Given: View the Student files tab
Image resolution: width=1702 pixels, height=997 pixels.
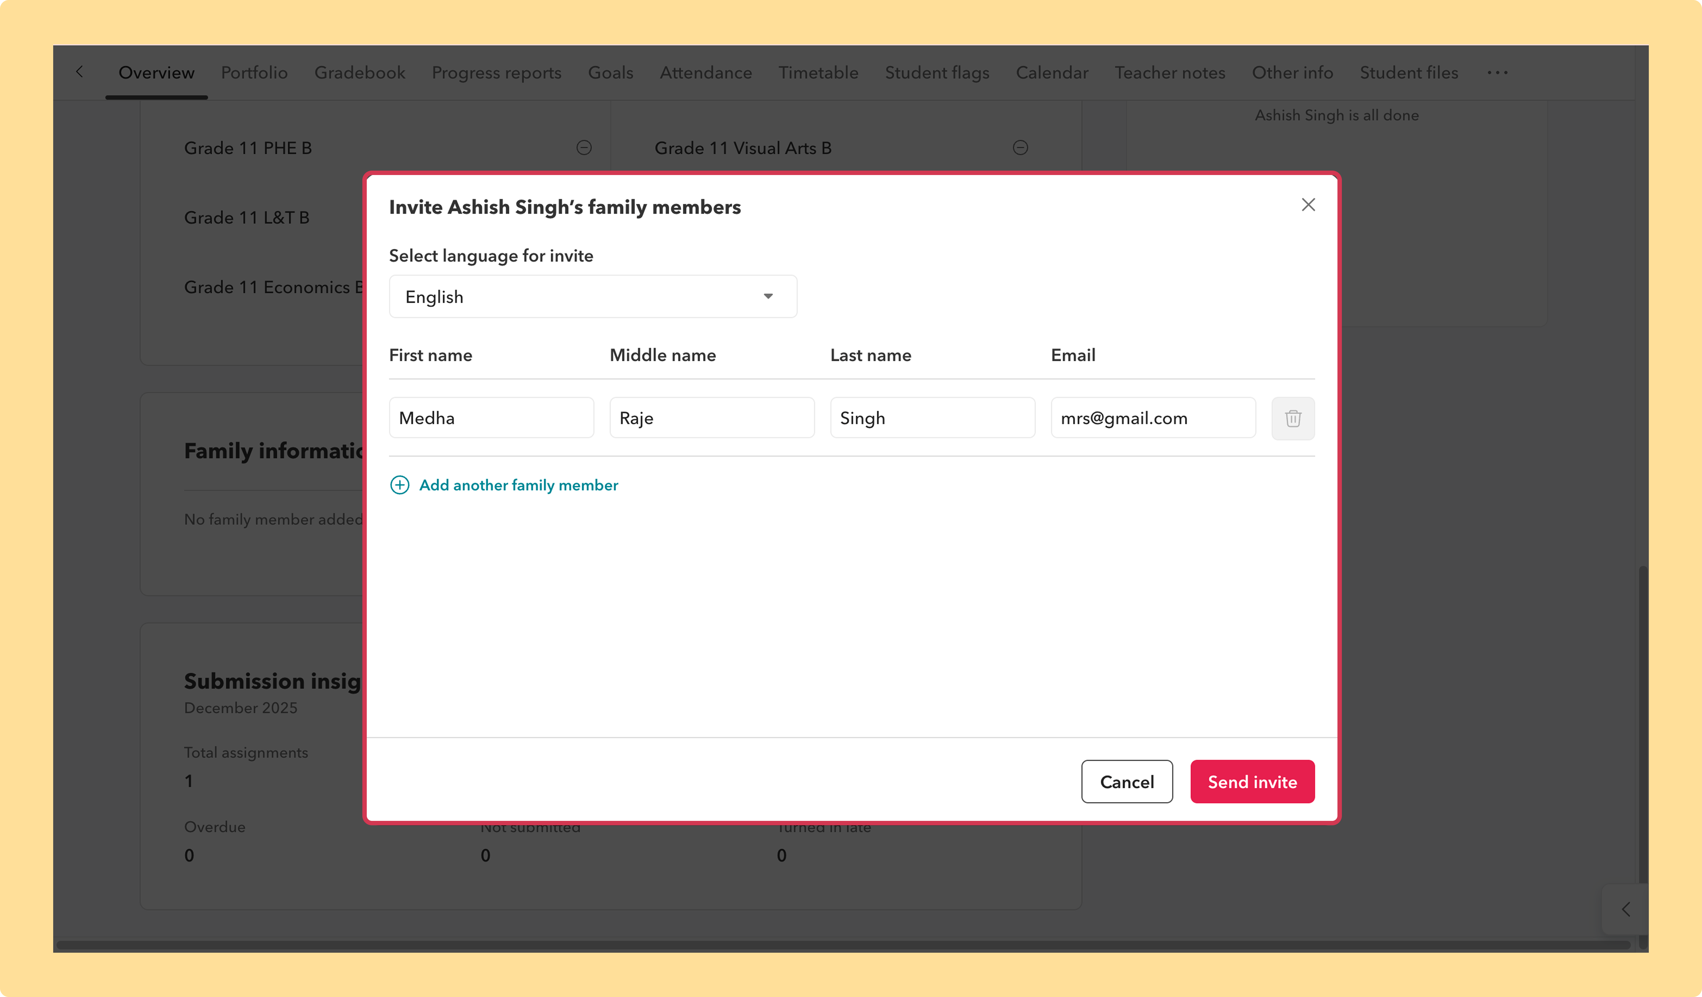Looking at the screenshot, I should [1409, 72].
